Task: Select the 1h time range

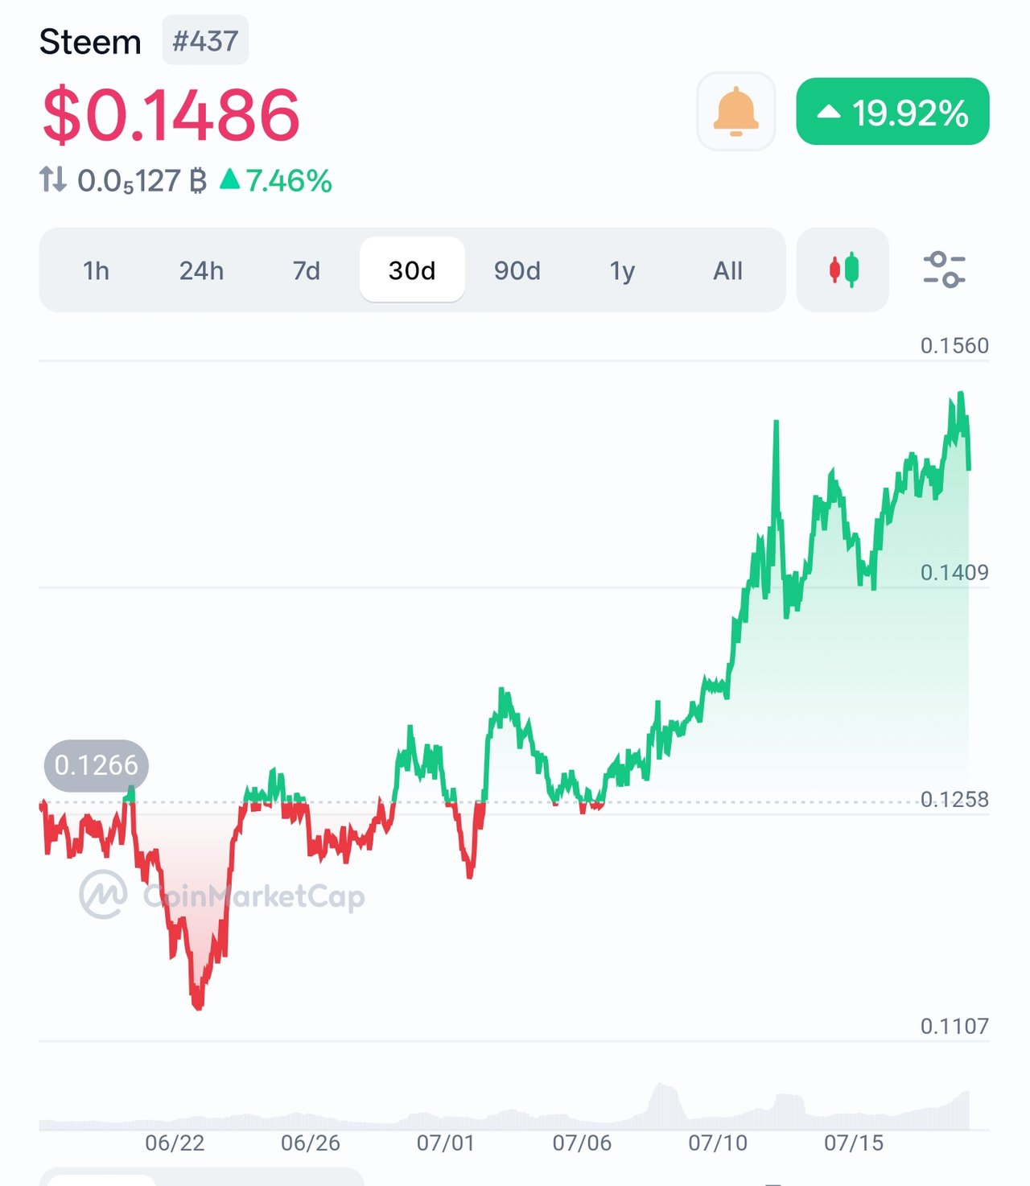Action: pos(96,270)
